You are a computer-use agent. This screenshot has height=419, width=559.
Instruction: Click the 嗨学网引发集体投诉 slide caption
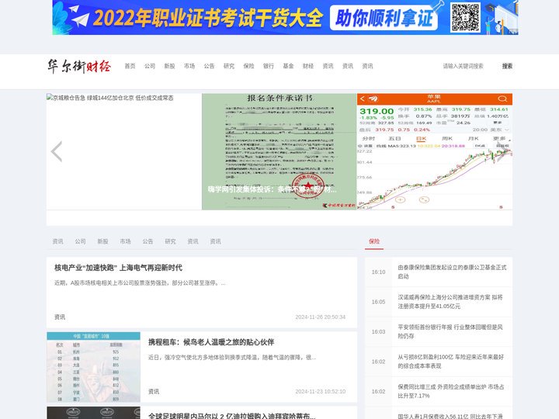coord(272,189)
